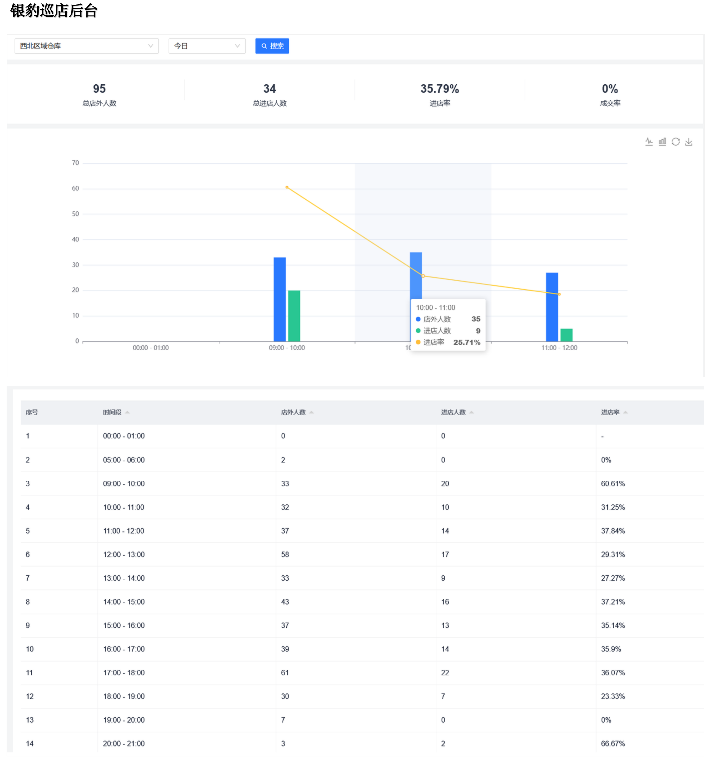Select table row 12:00 - 13:00

123,555
